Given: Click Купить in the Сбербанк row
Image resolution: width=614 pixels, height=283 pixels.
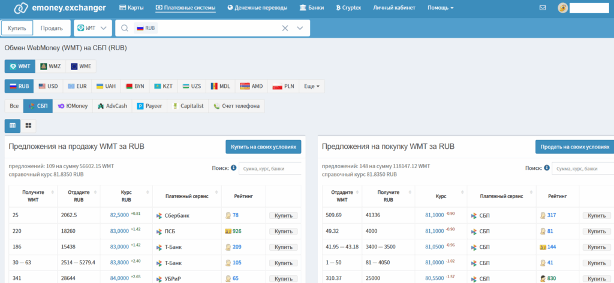Looking at the screenshot, I should [x=283, y=215].
